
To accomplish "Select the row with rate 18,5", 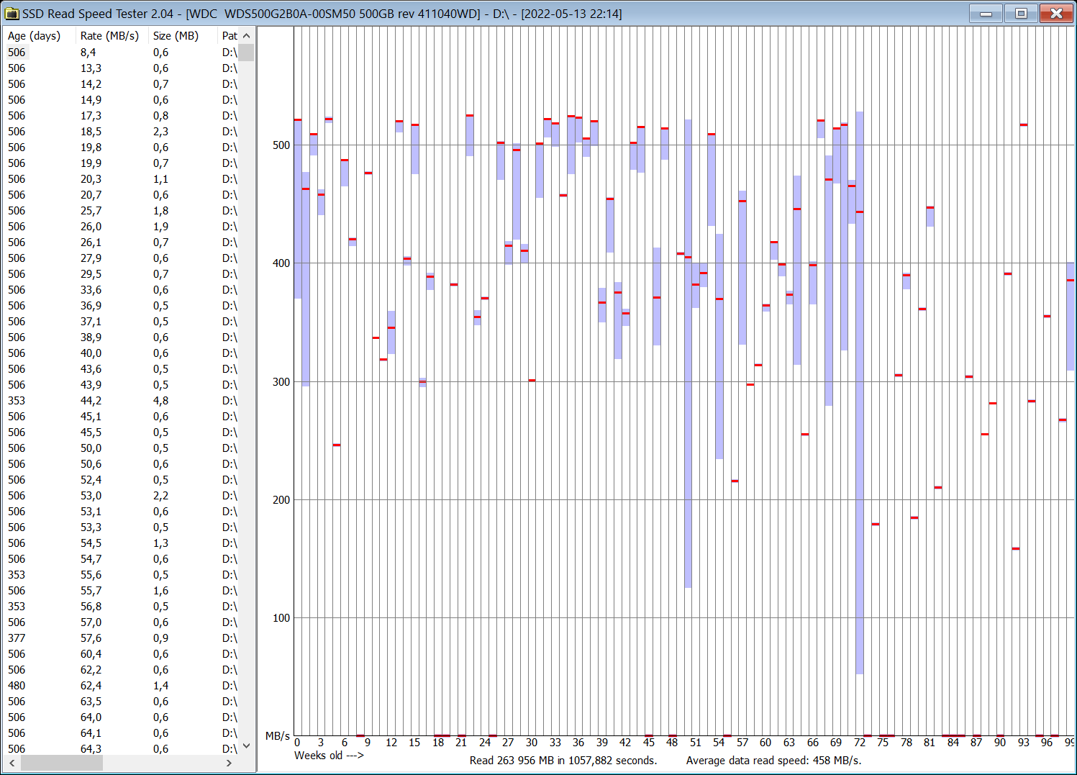I will 122,132.
